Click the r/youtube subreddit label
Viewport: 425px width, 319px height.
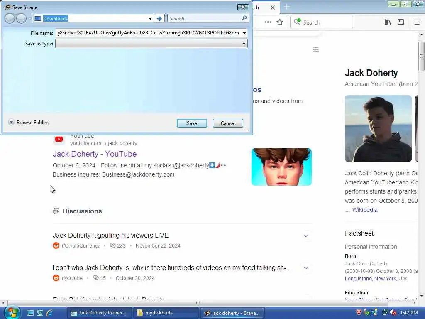click(x=72, y=278)
